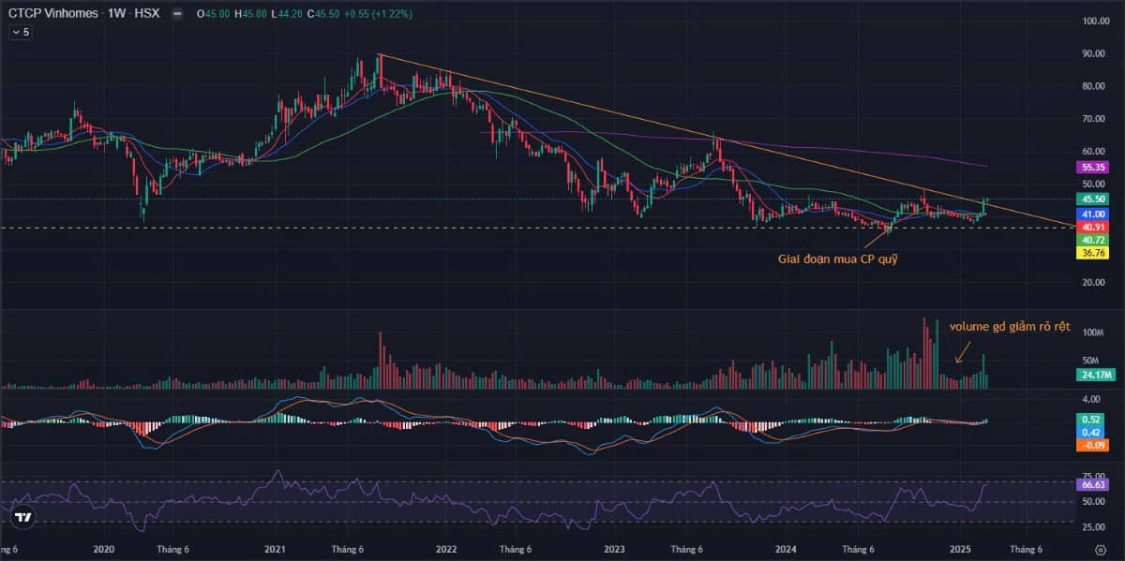Select the green 40.72 price label
The width and height of the screenshot is (1125, 561).
[x=1092, y=240]
